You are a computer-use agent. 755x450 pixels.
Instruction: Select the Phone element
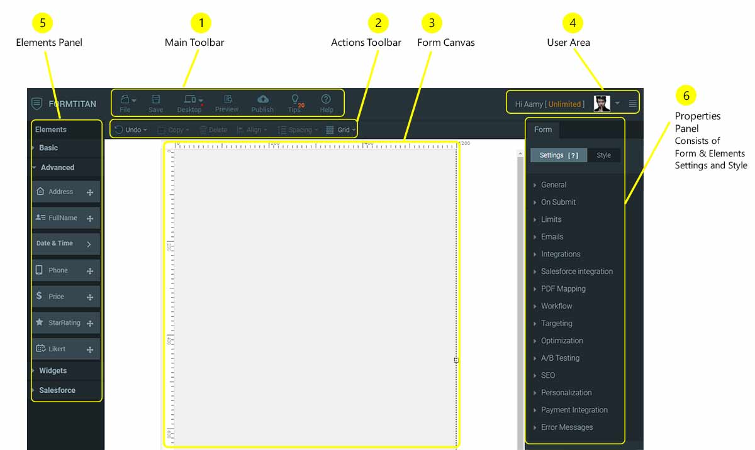65,270
